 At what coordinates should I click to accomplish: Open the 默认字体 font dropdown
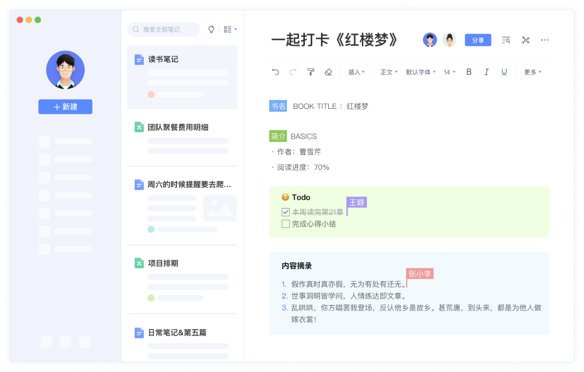[420, 72]
